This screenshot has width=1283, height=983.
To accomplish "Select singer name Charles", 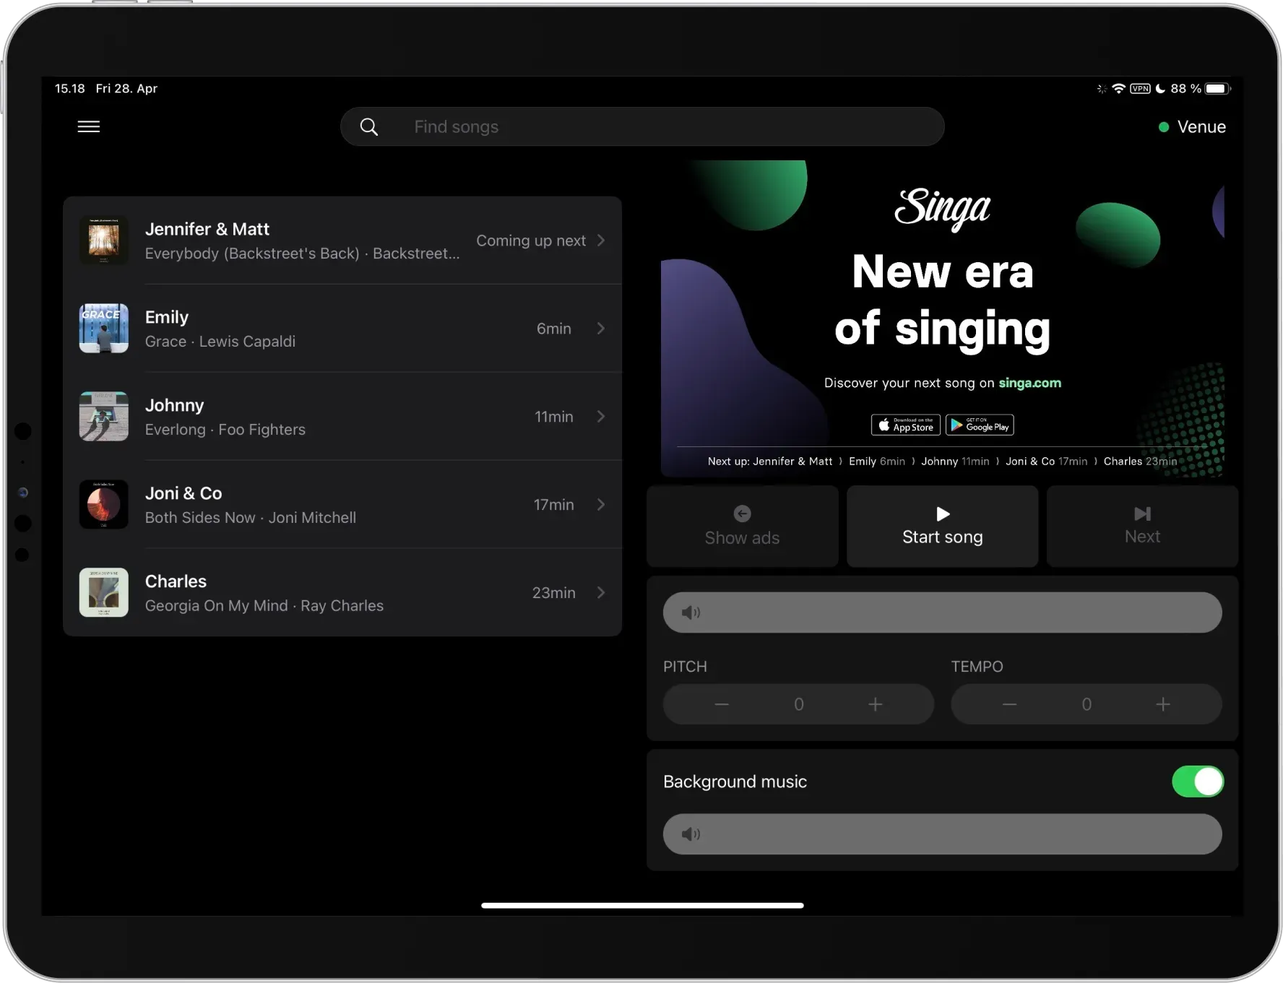I will 176,581.
